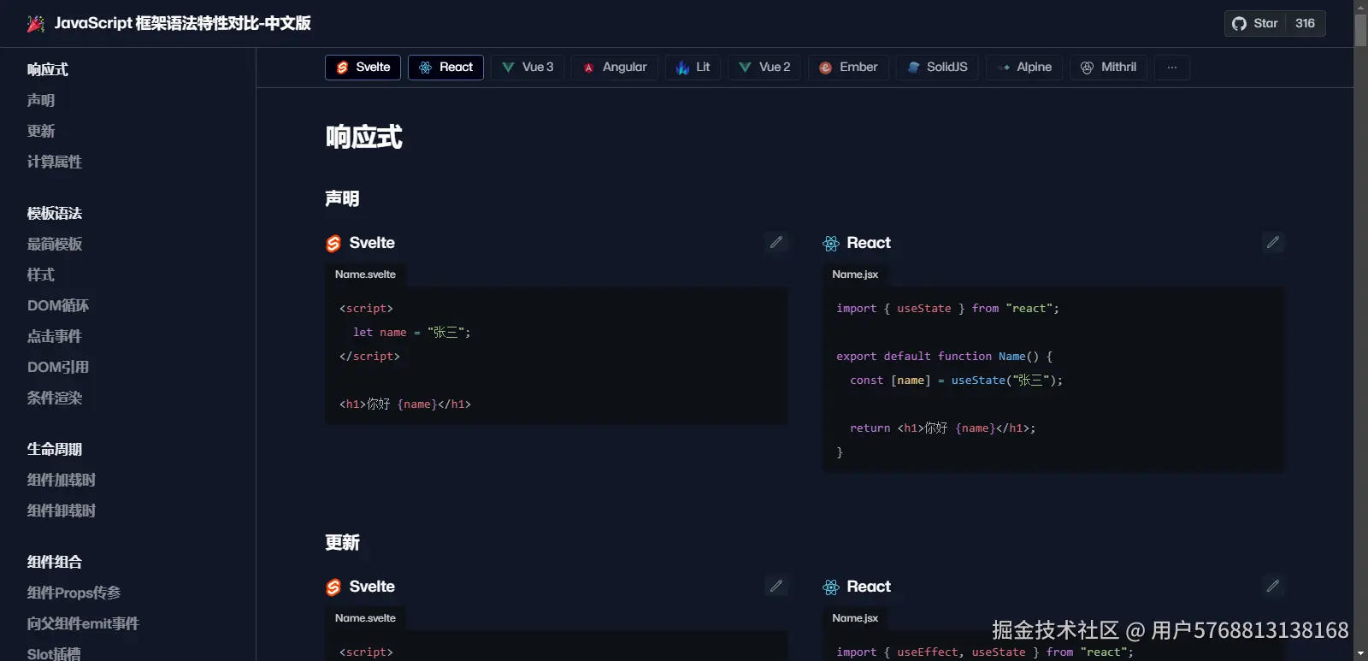Go to 响应式 sidebar heading
The height and width of the screenshot is (661, 1368).
(x=48, y=69)
